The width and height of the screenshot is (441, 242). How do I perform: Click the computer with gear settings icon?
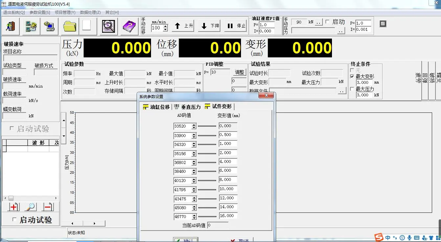click(50, 26)
